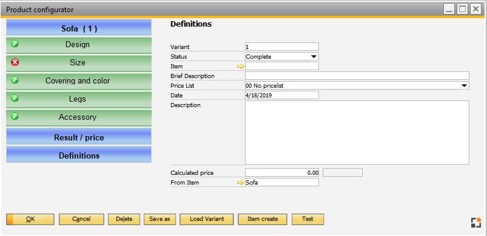This screenshot has width=487, height=236.
Task: Click the Load Variant button
Action: [207, 219]
